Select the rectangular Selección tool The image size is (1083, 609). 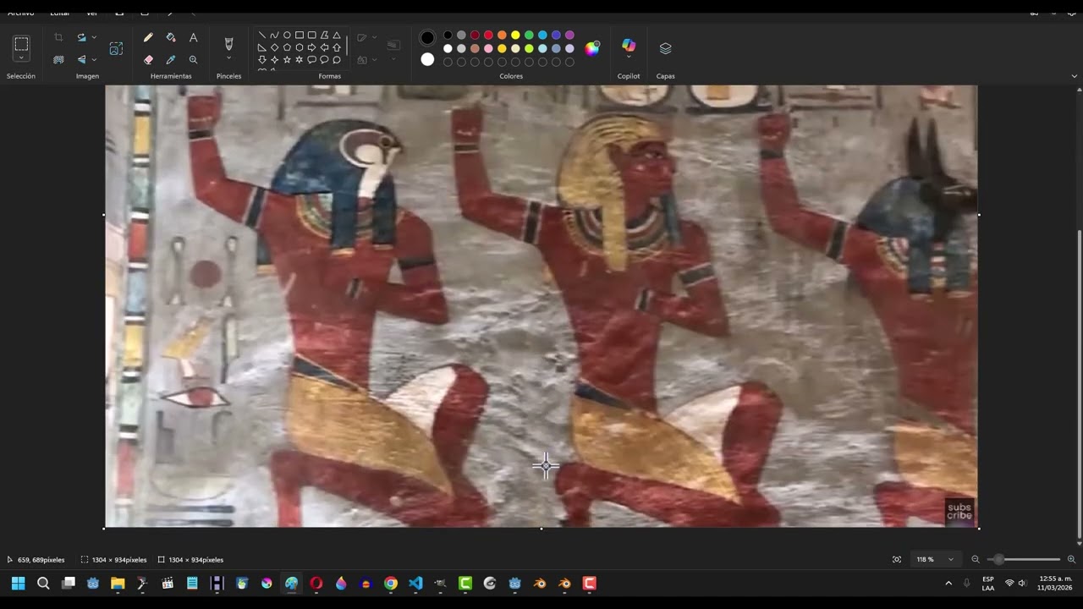coord(21,44)
